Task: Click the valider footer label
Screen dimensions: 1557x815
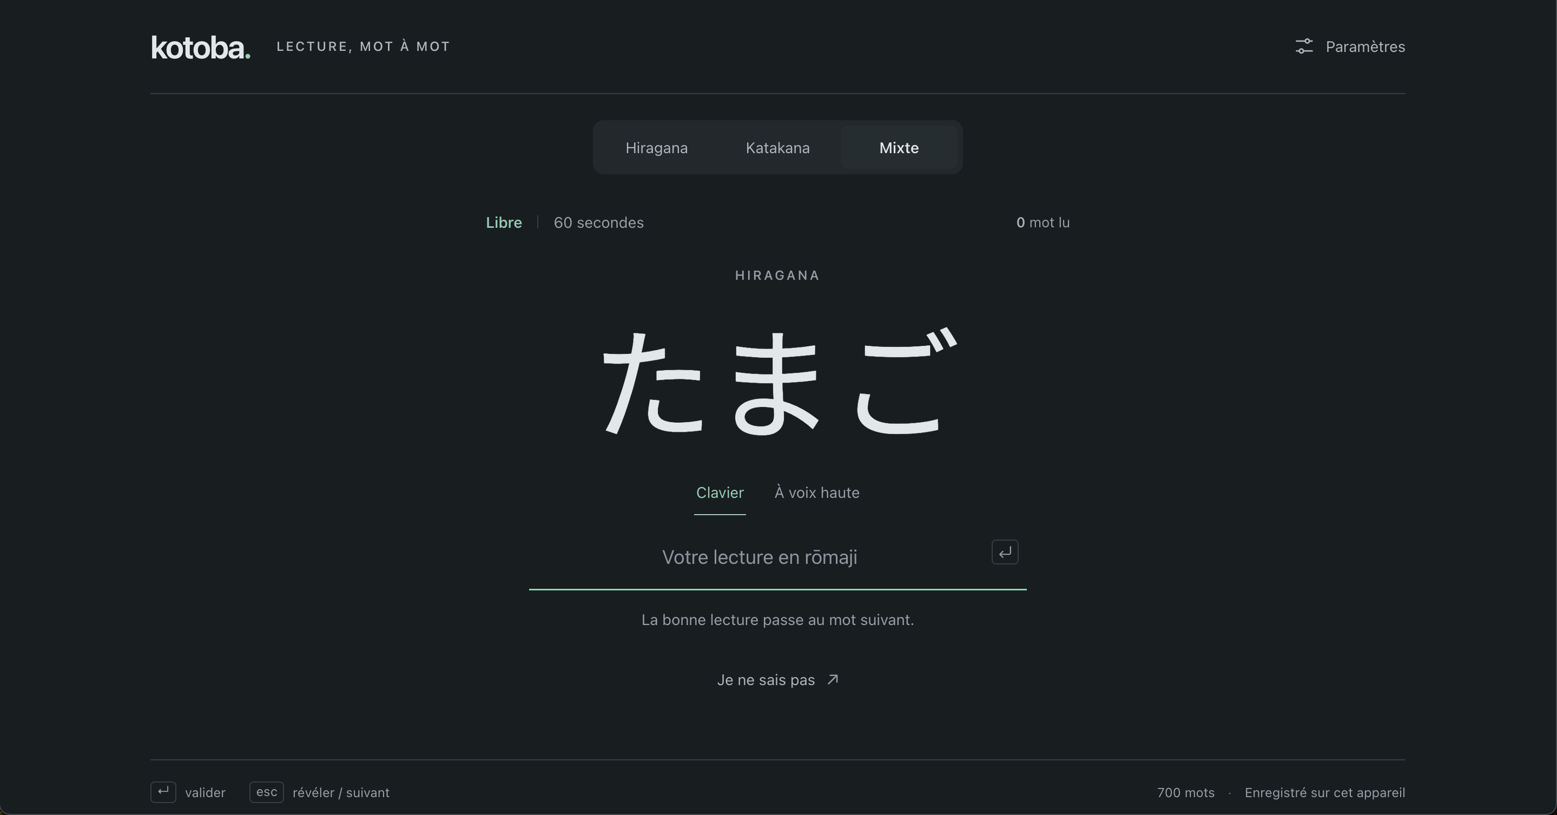Action: pyautogui.click(x=205, y=793)
